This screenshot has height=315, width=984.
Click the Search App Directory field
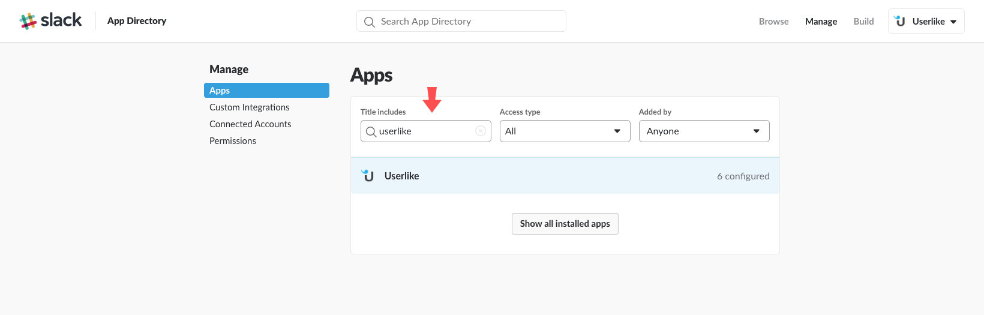pos(461,21)
